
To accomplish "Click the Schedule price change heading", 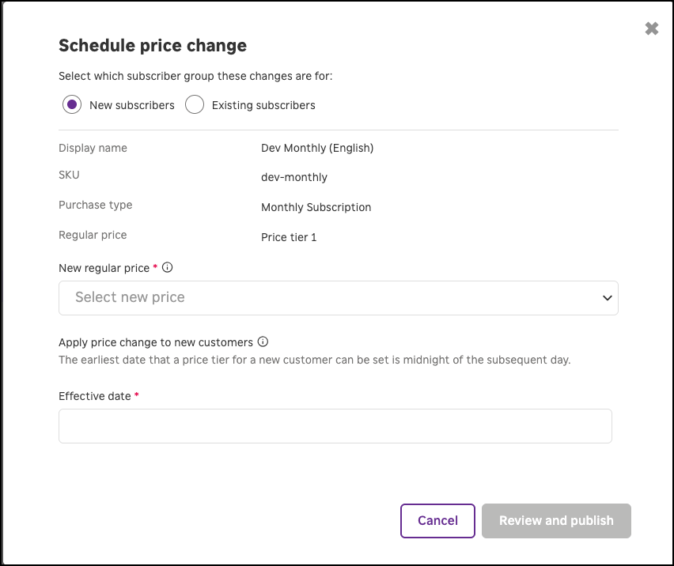I will tap(153, 46).
